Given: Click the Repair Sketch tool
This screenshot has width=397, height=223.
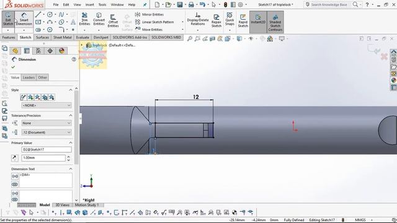Looking at the screenshot, I should point(216,20).
